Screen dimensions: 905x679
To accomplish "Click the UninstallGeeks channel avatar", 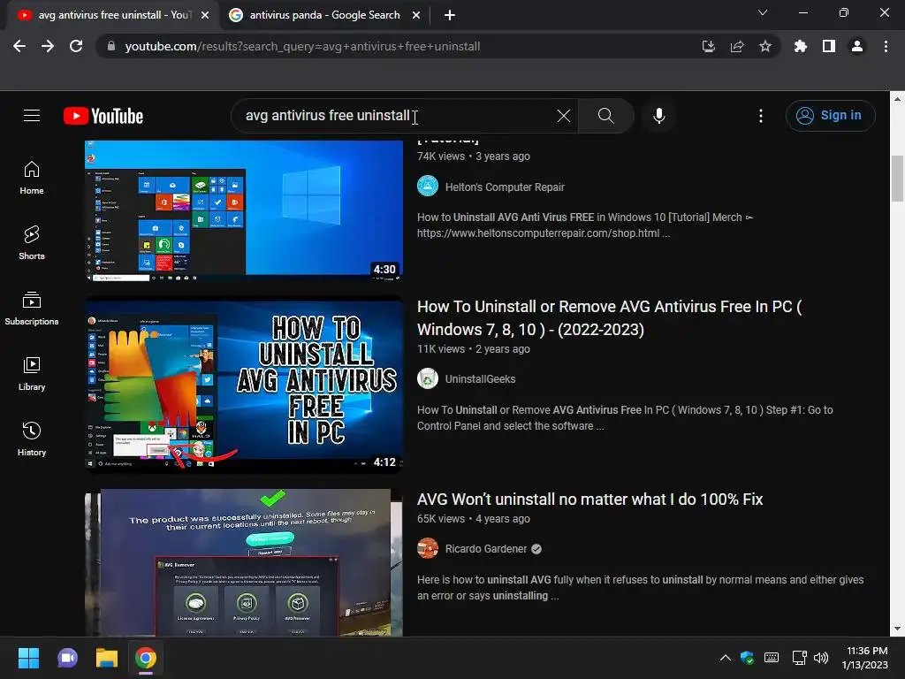I will pos(428,378).
